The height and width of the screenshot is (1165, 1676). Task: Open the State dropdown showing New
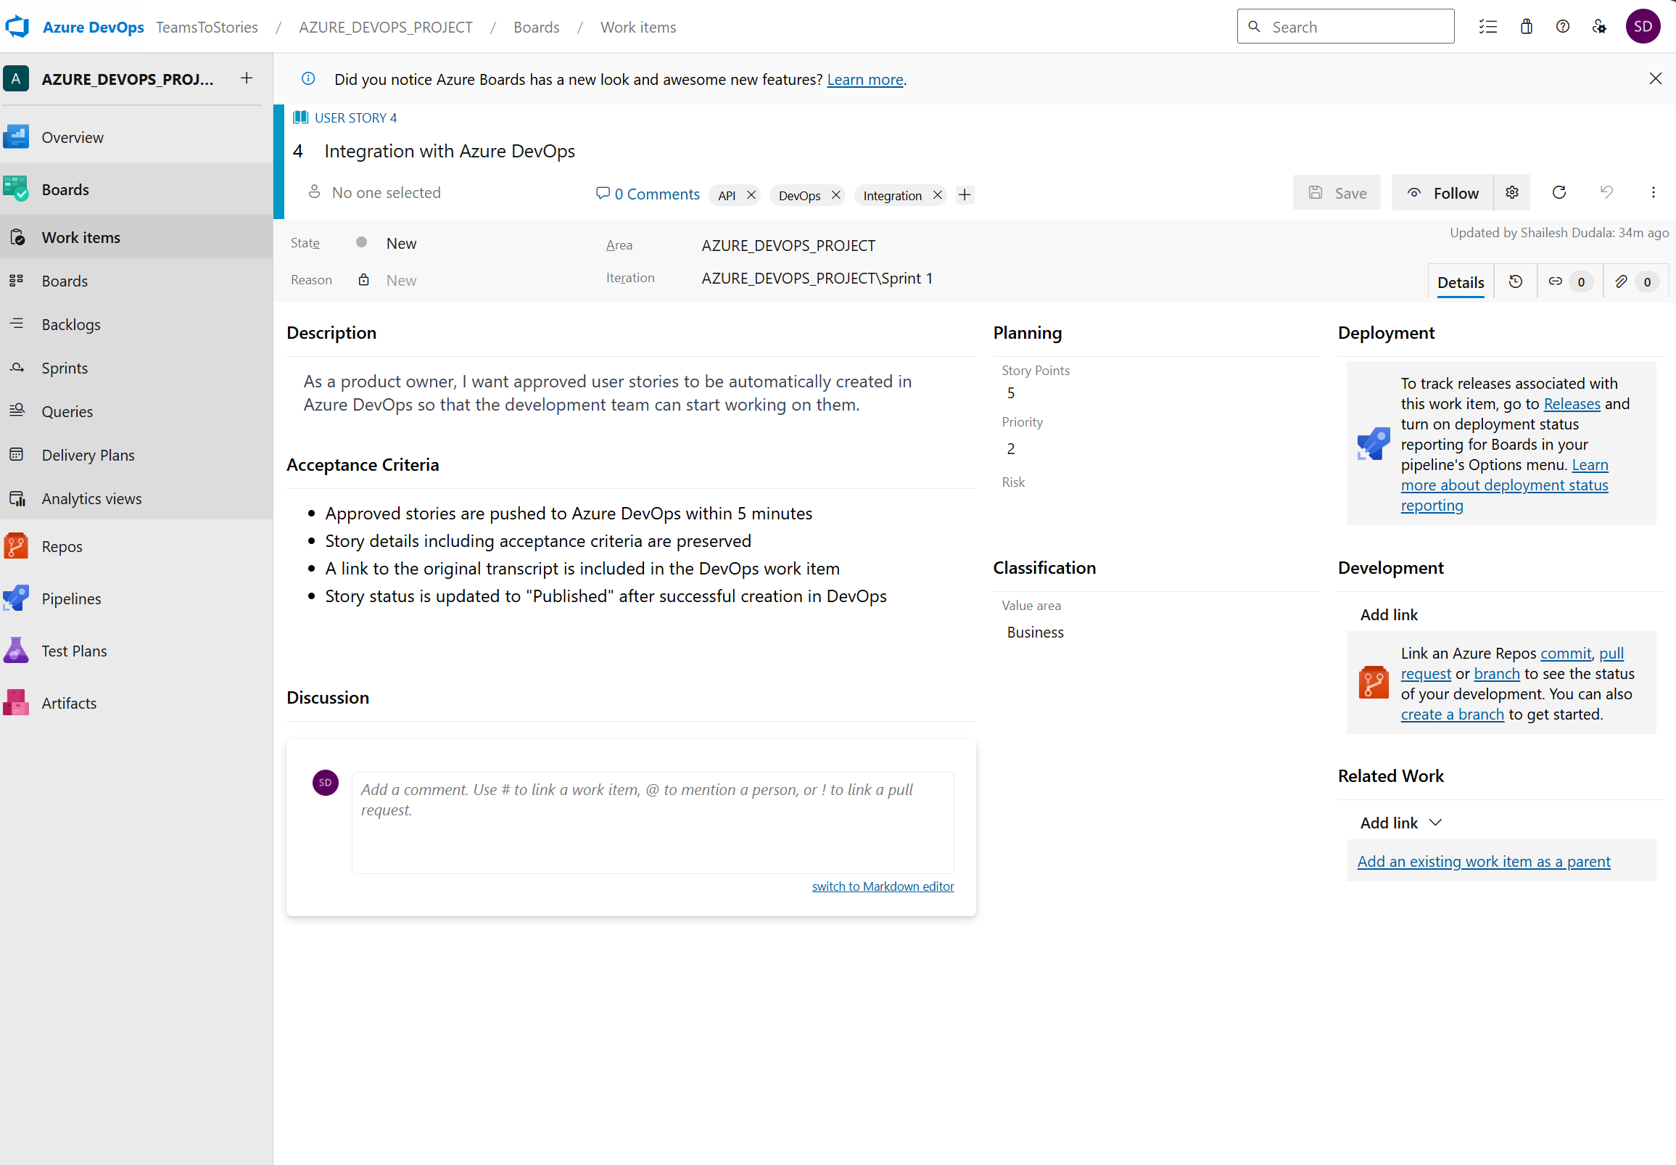(x=401, y=244)
